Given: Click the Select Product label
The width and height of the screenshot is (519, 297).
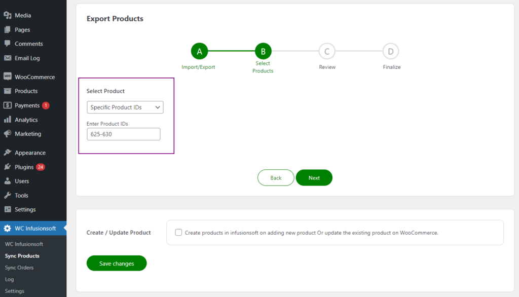Looking at the screenshot, I should (x=105, y=91).
